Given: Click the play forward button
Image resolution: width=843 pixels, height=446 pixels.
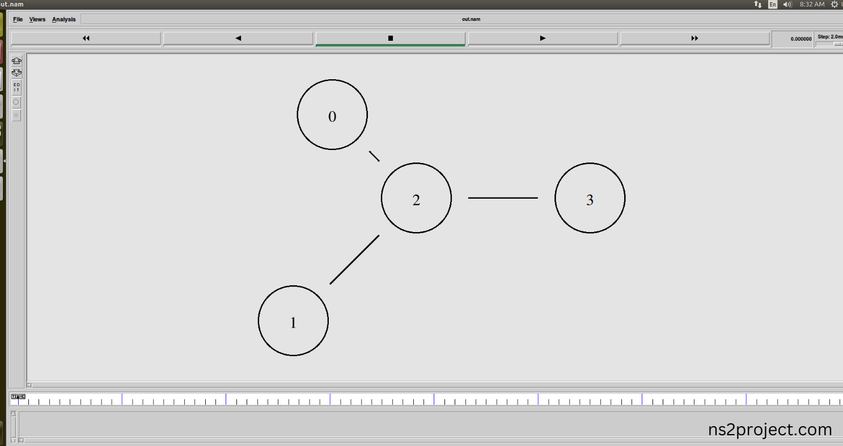Looking at the screenshot, I should pos(543,38).
